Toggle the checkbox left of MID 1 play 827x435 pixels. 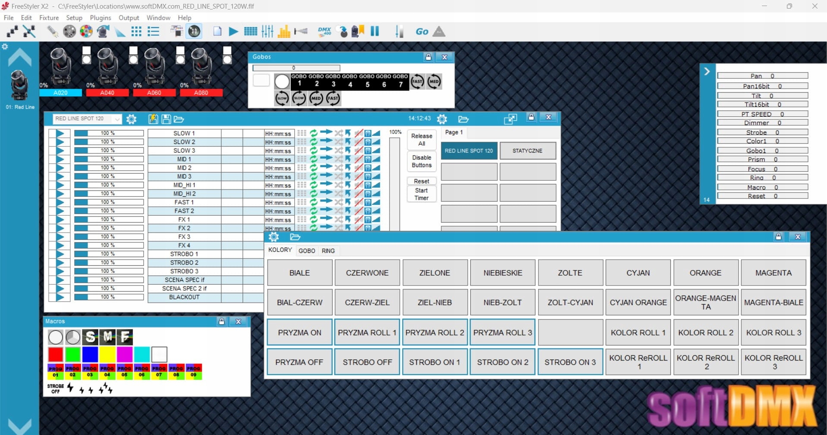click(52, 159)
